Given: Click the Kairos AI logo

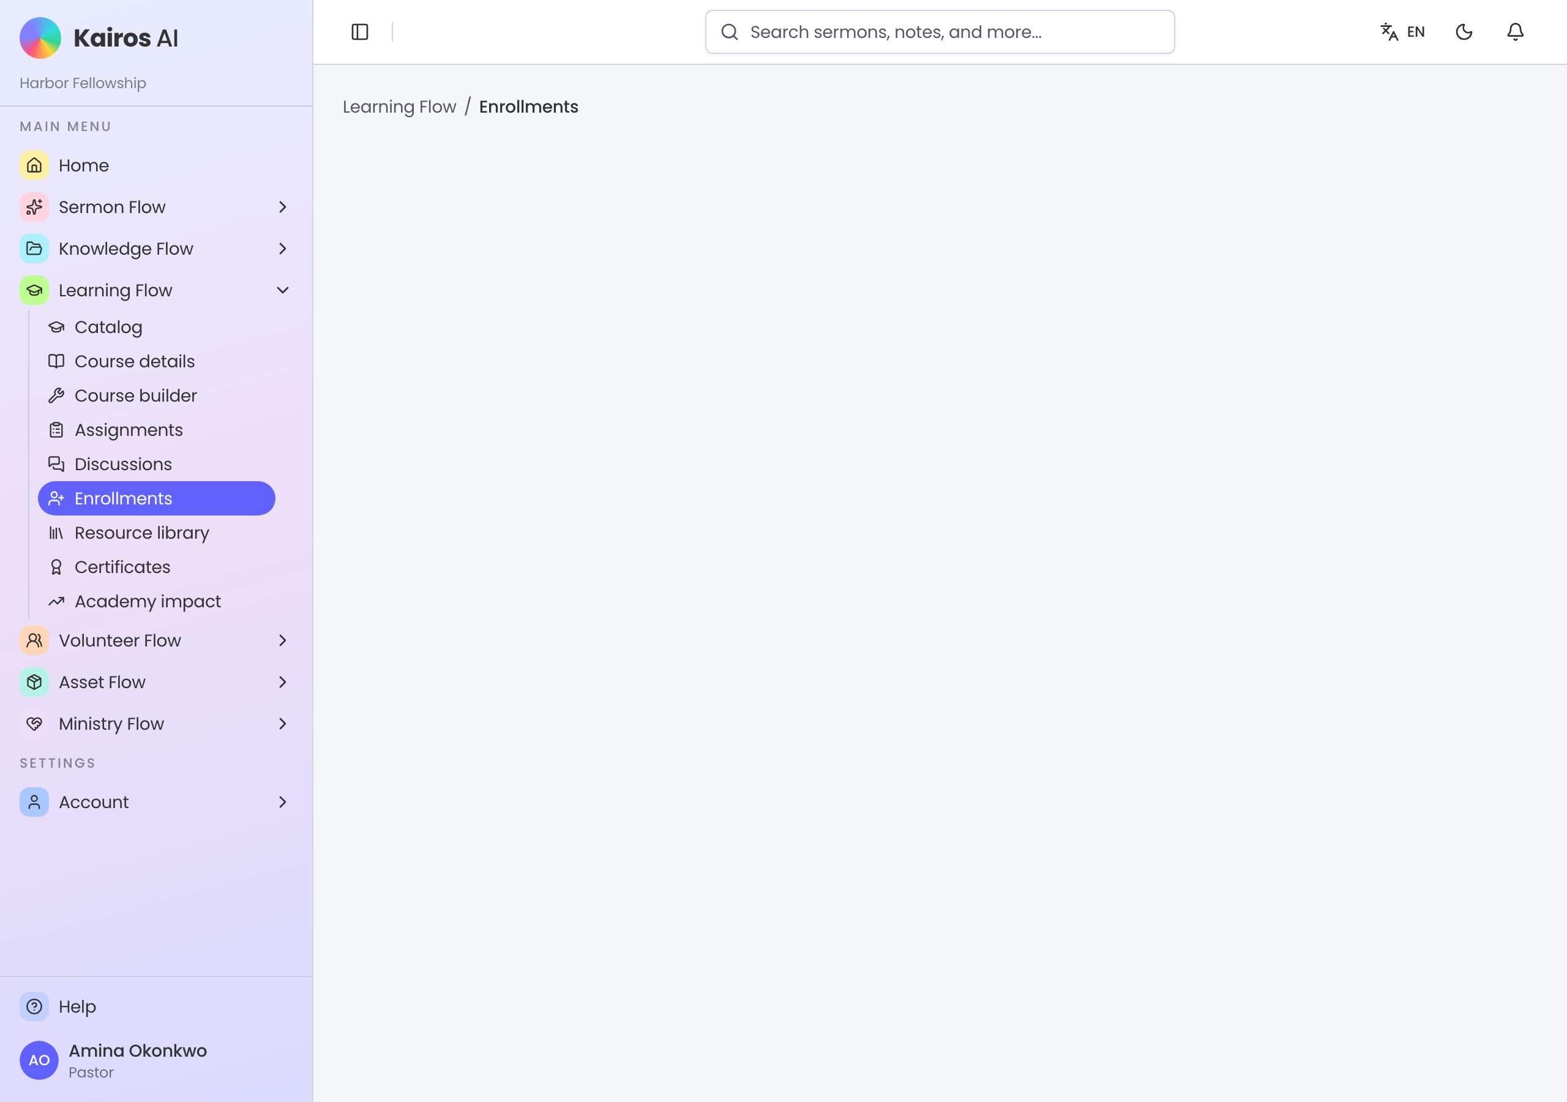Looking at the screenshot, I should pyautogui.click(x=40, y=37).
